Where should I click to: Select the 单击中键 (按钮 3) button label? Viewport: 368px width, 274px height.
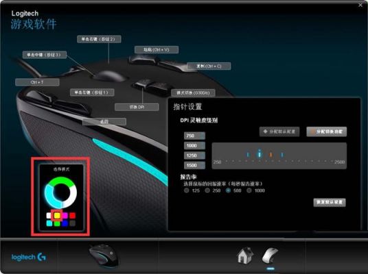point(45,55)
